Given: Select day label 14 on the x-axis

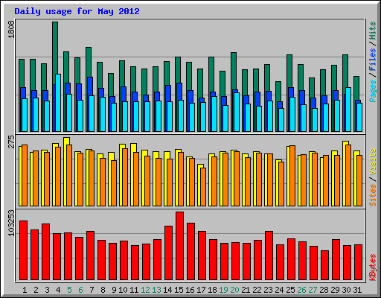Looking at the screenshot, I should pyautogui.click(x=167, y=290).
